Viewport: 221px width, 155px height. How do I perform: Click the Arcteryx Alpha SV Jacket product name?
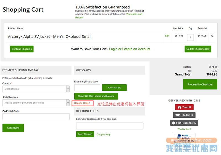click(50, 37)
